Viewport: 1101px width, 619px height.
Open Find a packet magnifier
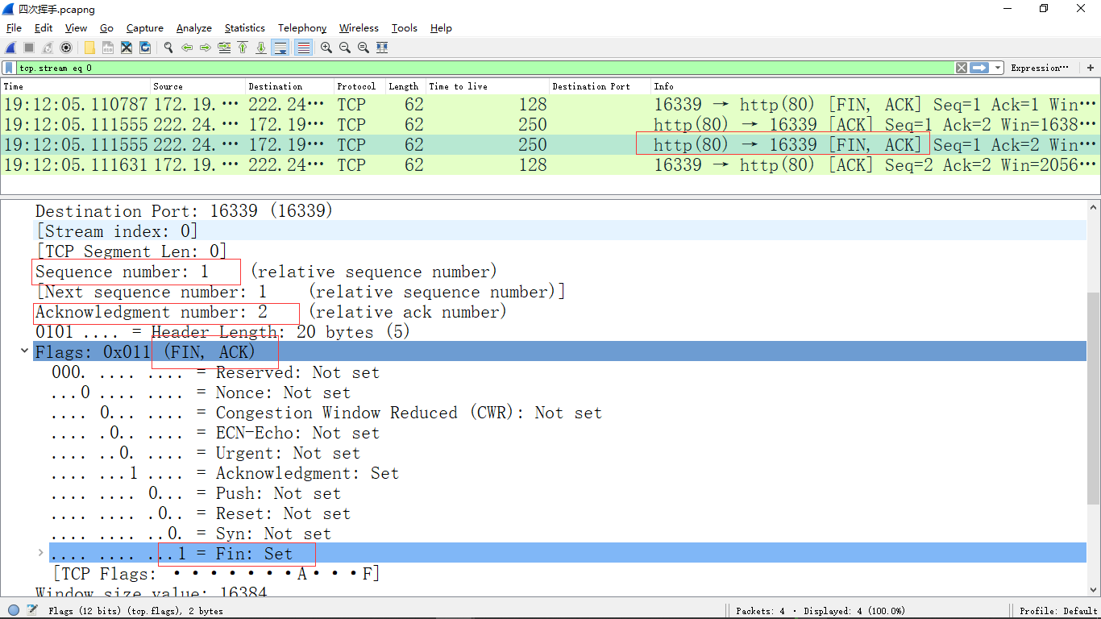pyautogui.click(x=168, y=48)
